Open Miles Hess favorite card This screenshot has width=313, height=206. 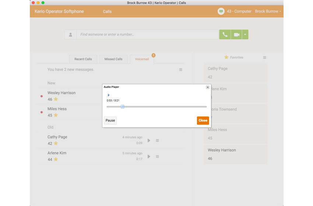click(x=235, y=134)
